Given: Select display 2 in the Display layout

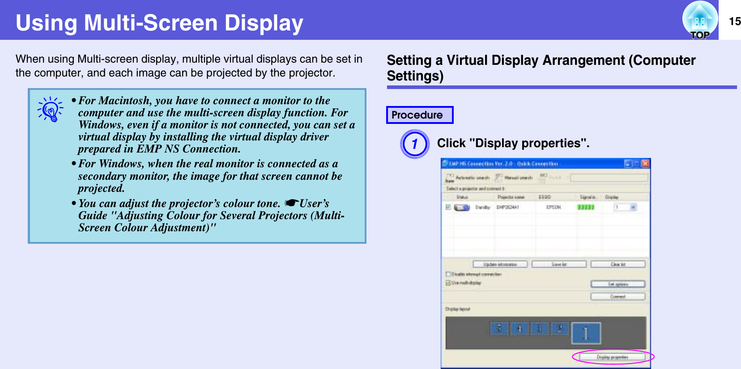Looking at the screenshot, I should 559,329.
